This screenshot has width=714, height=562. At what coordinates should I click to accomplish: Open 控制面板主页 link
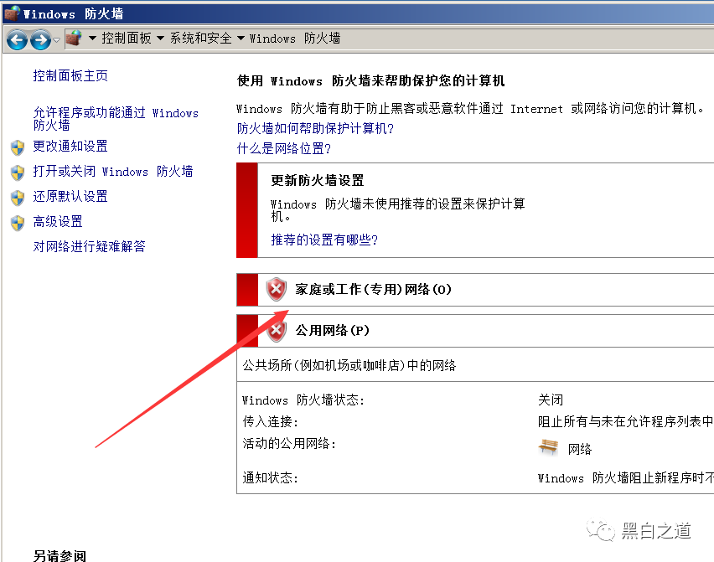coord(70,75)
